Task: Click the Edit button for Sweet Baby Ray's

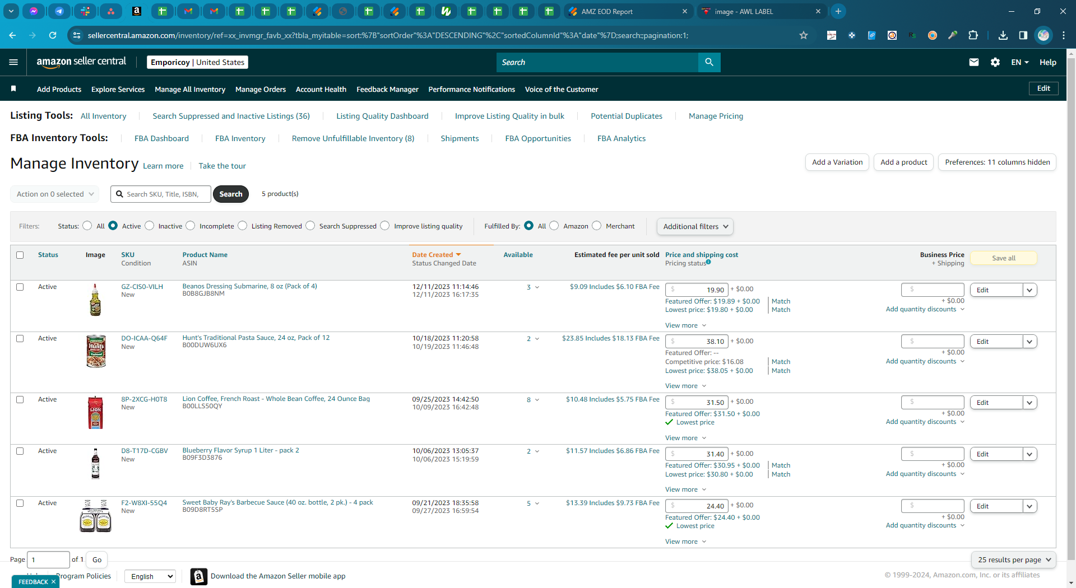Action: point(996,506)
